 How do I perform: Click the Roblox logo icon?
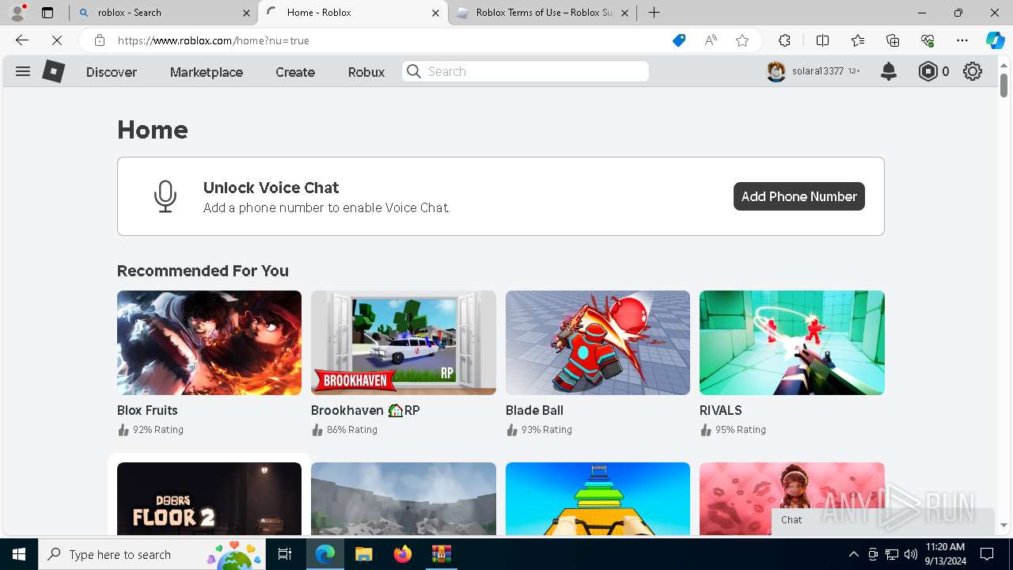tap(53, 71)
